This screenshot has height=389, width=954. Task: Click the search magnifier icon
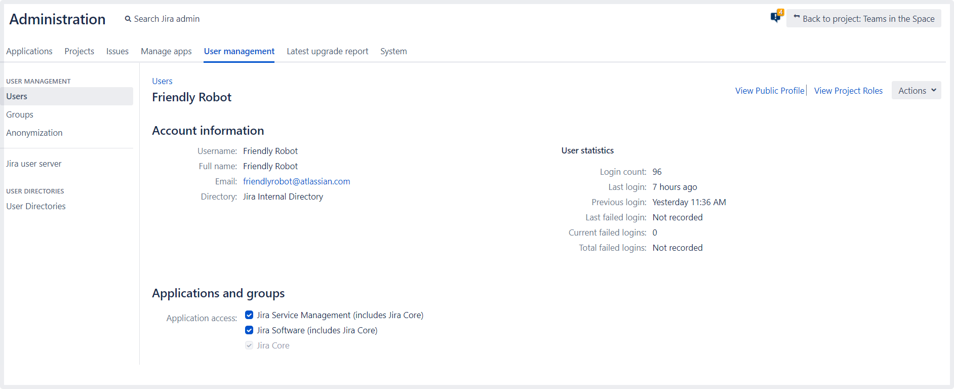coord(128,19)
